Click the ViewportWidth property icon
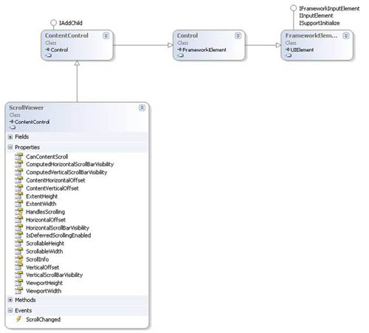This screenshot has width=369, height=333. [x=18, y=291]
